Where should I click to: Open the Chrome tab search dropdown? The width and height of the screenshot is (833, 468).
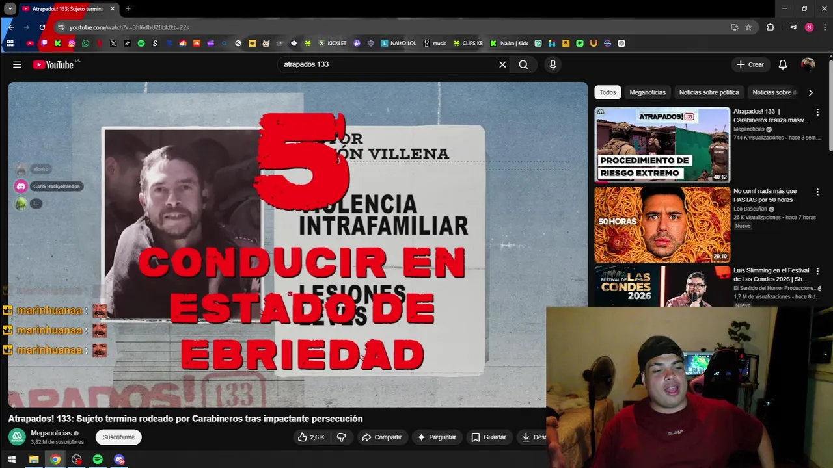pos(10,8)
